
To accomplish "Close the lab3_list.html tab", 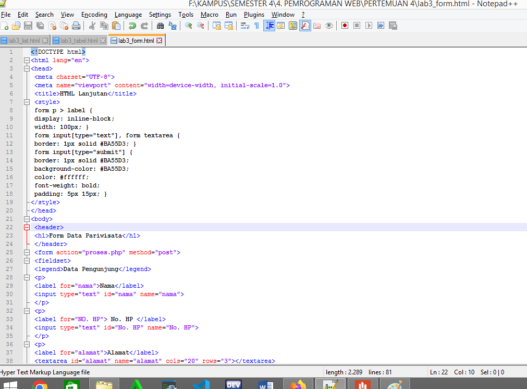I will click(45, 40).
